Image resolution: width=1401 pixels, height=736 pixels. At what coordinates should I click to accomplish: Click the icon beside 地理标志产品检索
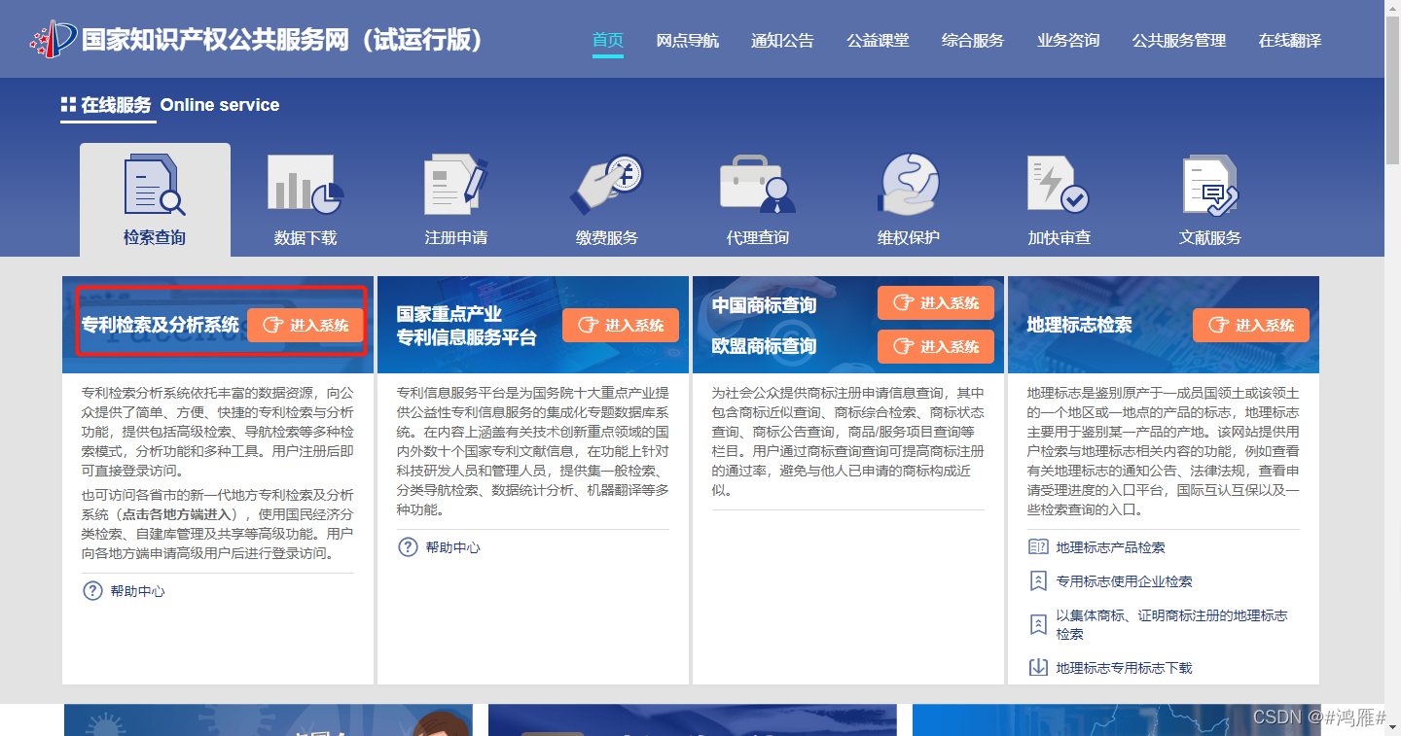click(1038, 547)
